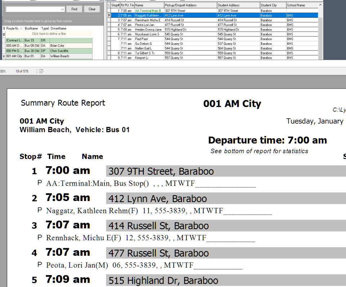This screenshot has width=346, height=287.
Task: Click the row indicator beside 001 AM City
Action: [3, 56]
